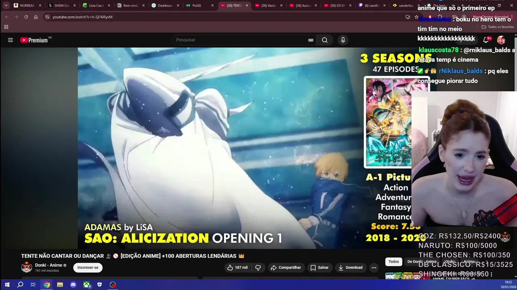Switch to the (36) OS M YouTube tab
Viewport: 517px width, 290px height.
coord(338,6)
